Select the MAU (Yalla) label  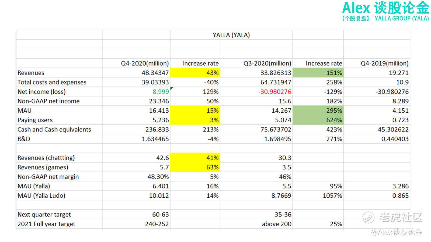point(34,186)
